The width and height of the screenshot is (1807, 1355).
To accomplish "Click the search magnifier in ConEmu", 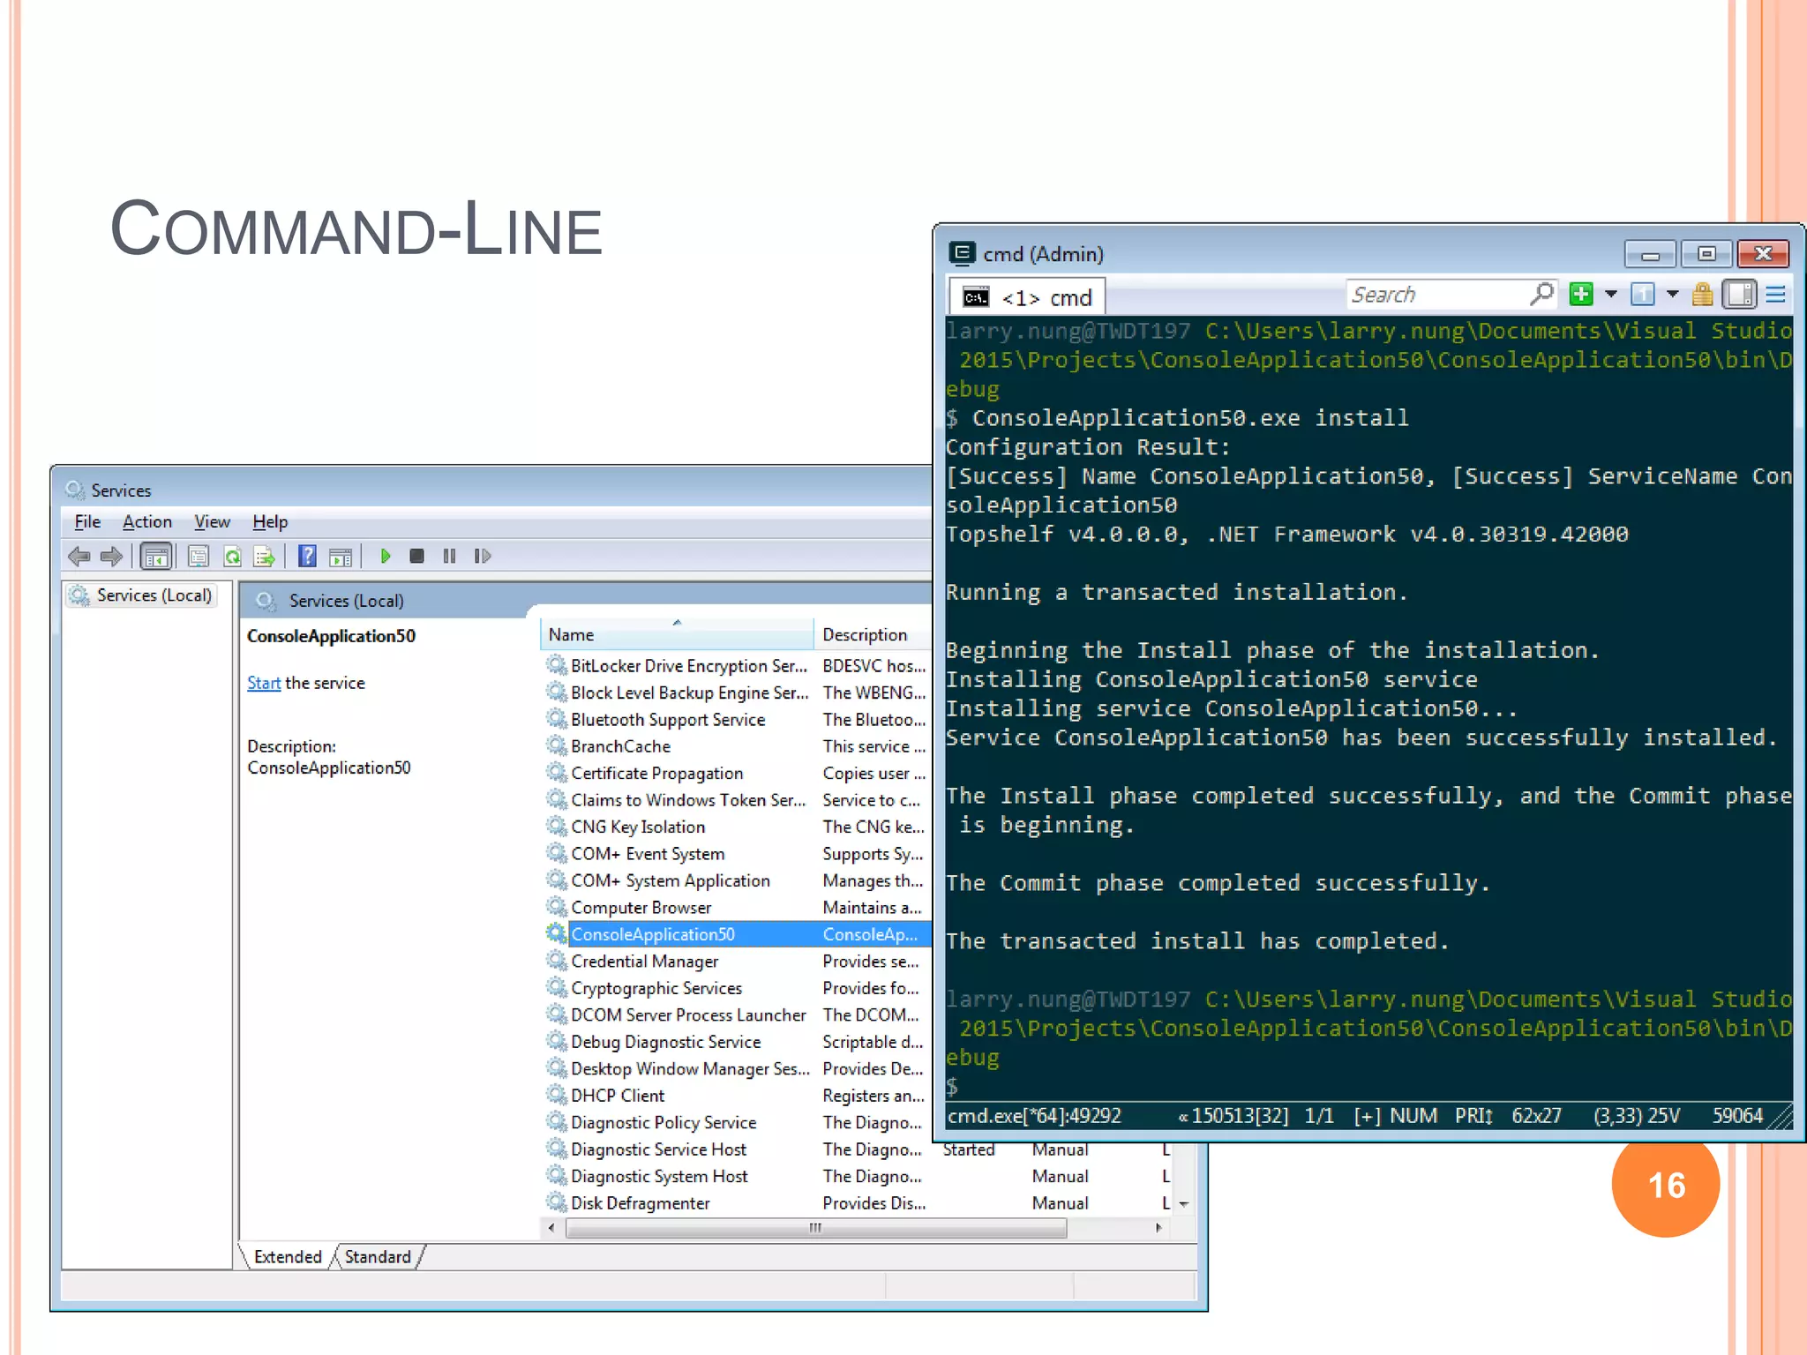I will pos(1541,294).
